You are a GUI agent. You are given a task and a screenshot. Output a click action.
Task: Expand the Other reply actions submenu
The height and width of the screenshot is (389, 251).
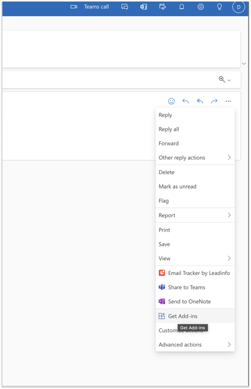pos(195,157)
